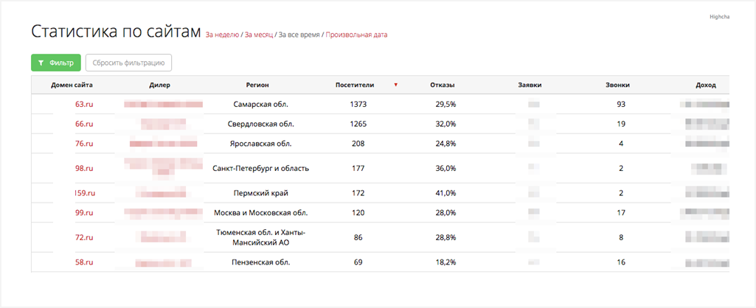
Task: Open the 98.ru domain link
Action: [84, 168]
